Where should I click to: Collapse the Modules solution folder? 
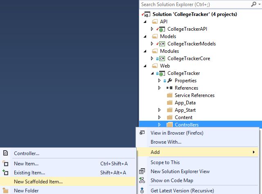point(145,51)
